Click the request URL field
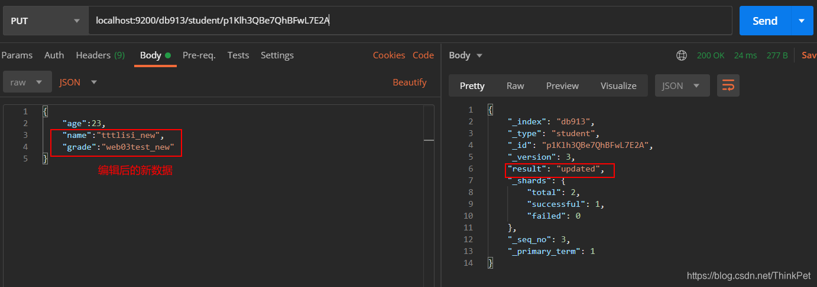The width and height of the screenshot is (817, 287). (410, 21)
